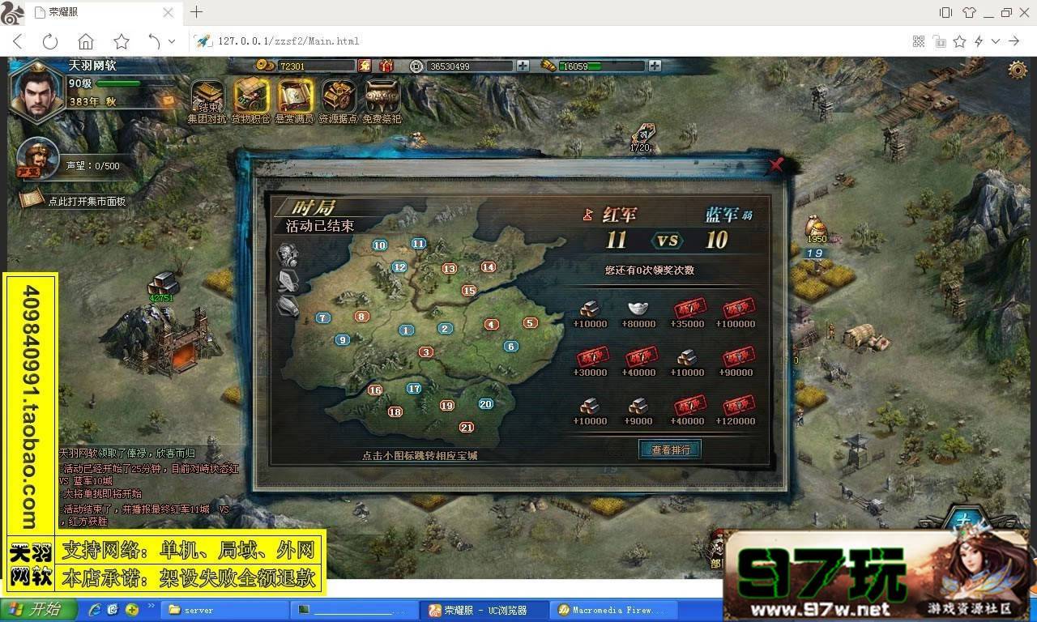Image resolution: width=1037 pixels, height=622 pixels.
Task: Pick city 21 on the map
Action: tap(466, 427)
